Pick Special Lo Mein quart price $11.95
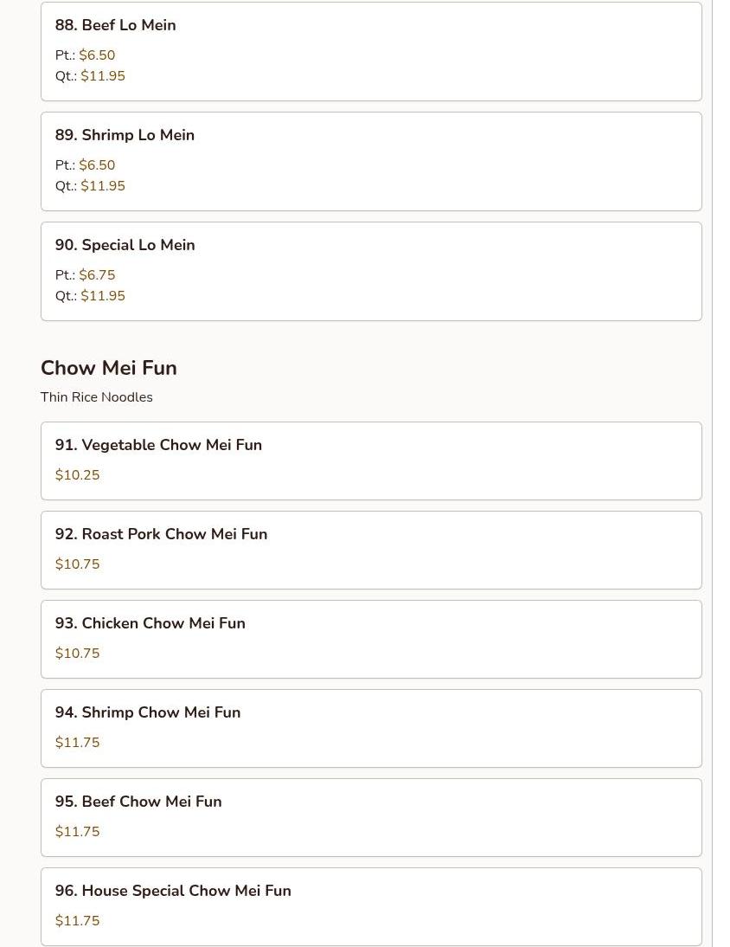This screenshot has width=730, height=947. coord(103,296)
